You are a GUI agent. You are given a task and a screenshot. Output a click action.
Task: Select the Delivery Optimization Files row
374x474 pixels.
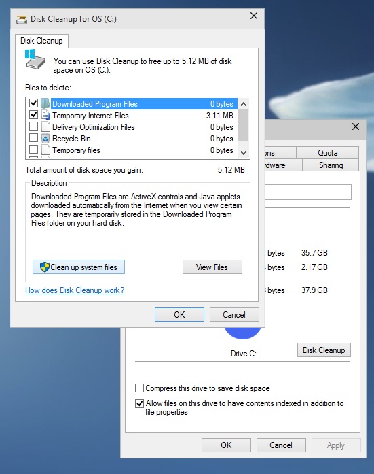[x=143, y=127]
